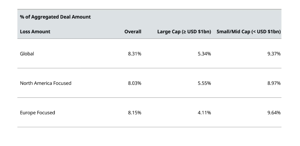
Task: Click the Global overall value 8.31%
Action: [134, 54]
